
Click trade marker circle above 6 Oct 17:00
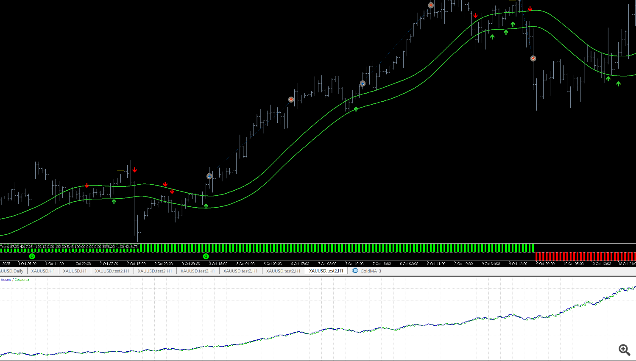click(291, 100)
